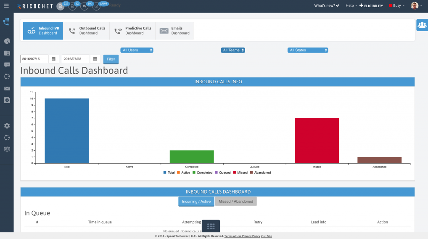Open the Busy status dropdown
428x239 pixels.
coord(396,5)
